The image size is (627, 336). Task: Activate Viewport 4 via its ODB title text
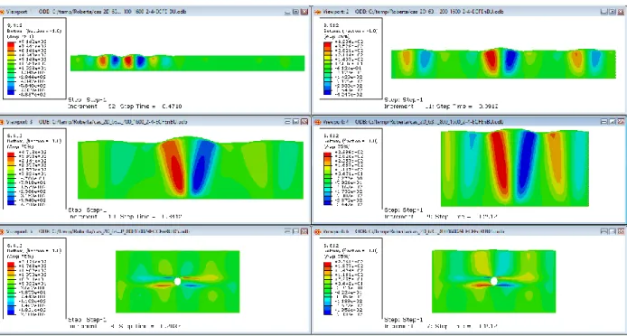[x=429, y=122]
